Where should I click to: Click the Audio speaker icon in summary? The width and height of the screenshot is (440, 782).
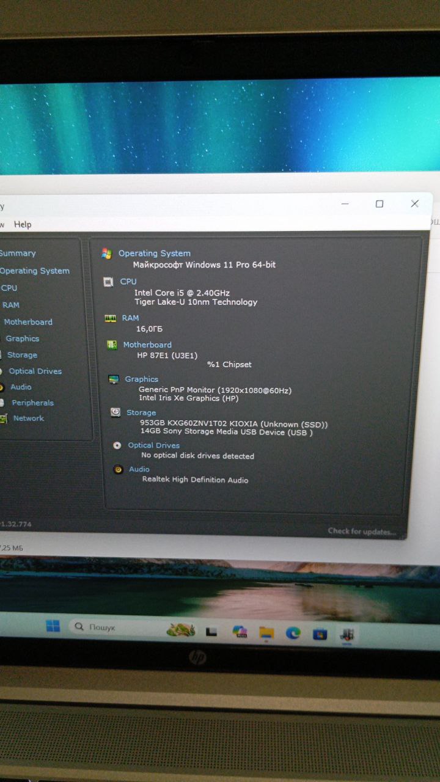coord(118,469)
